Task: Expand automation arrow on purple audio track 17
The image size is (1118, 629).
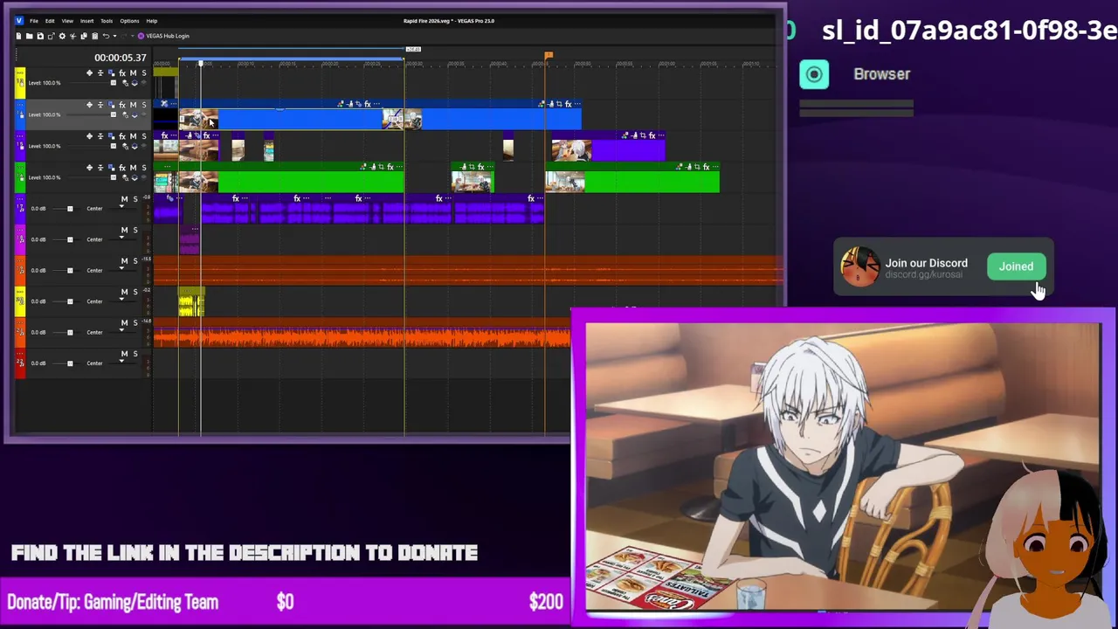Action: click(x=121, y=206)
